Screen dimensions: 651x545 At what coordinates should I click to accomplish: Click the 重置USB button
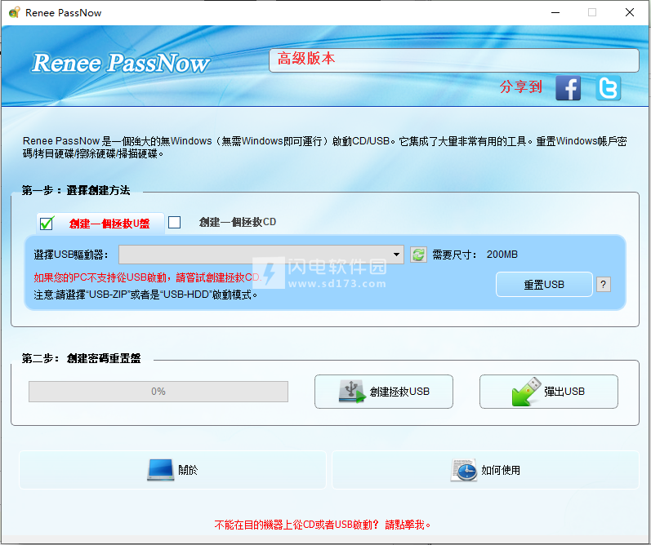[x=544, y=285]
